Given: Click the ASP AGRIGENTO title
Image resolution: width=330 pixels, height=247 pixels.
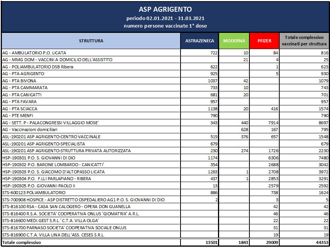Looking at the screenshot, I should point(165,9).
